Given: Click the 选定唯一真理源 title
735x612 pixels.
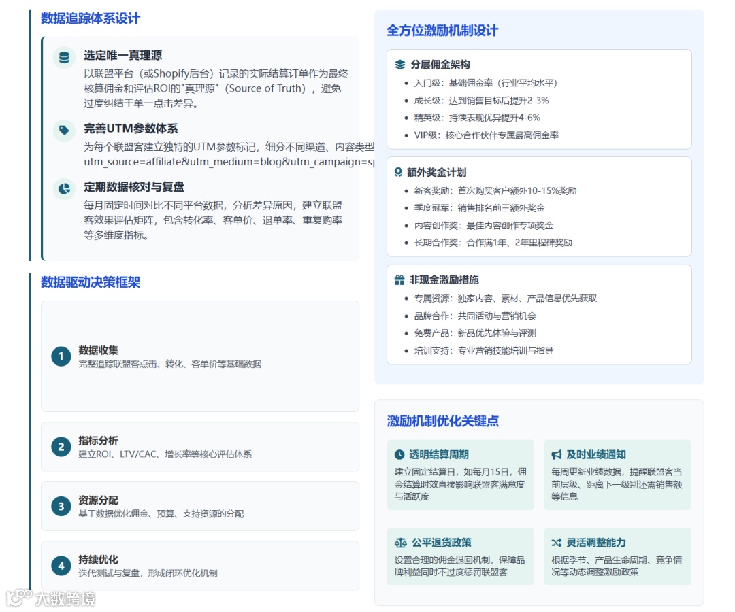Looking at the screenshot, I should click(x=122, y=56).
